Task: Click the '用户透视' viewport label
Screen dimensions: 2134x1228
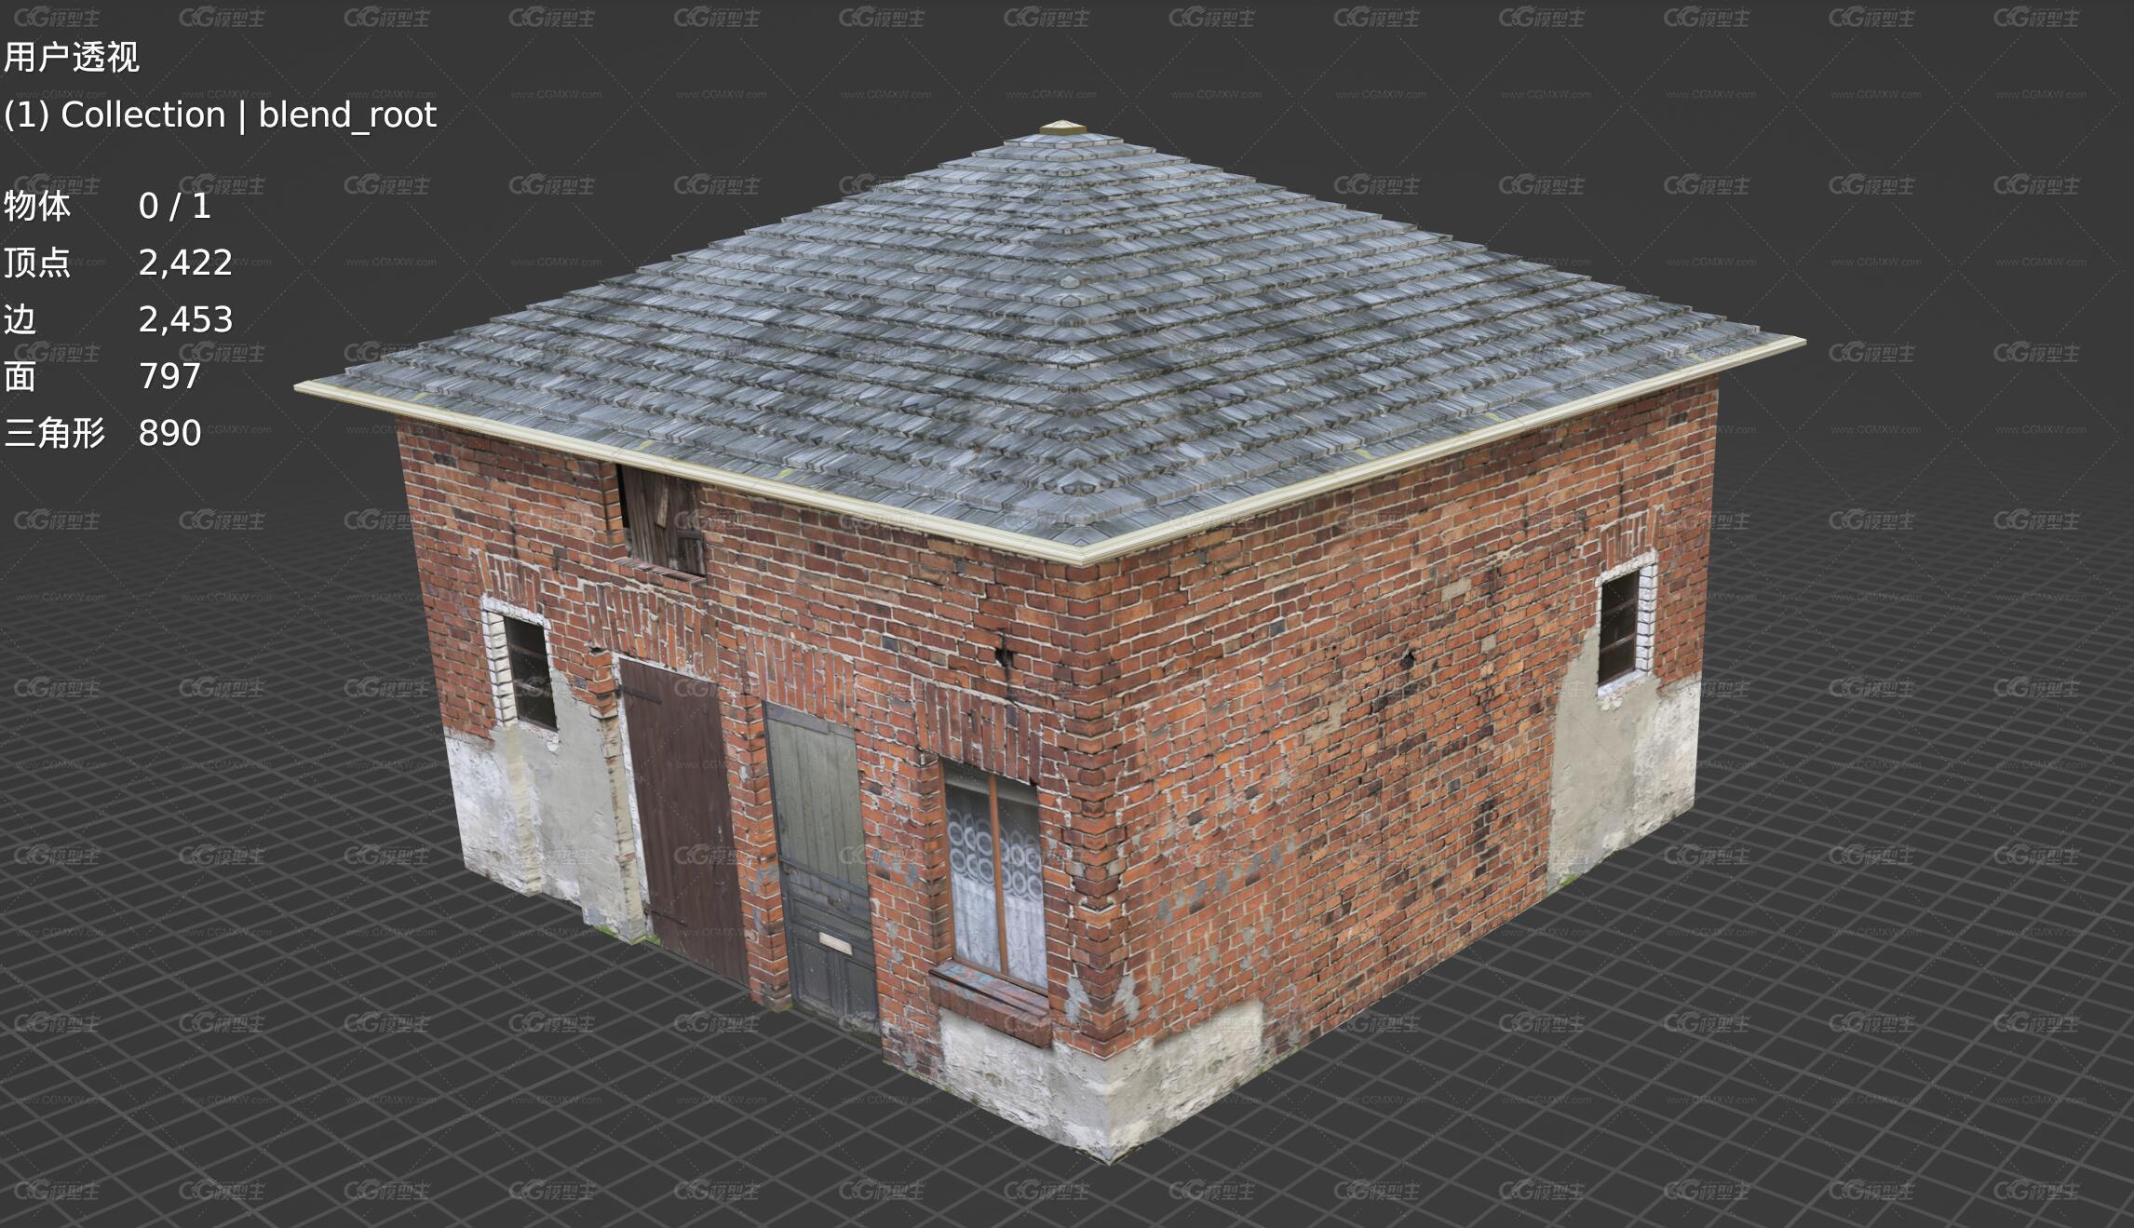Action: pyautogui.click(x=72, y=58)
